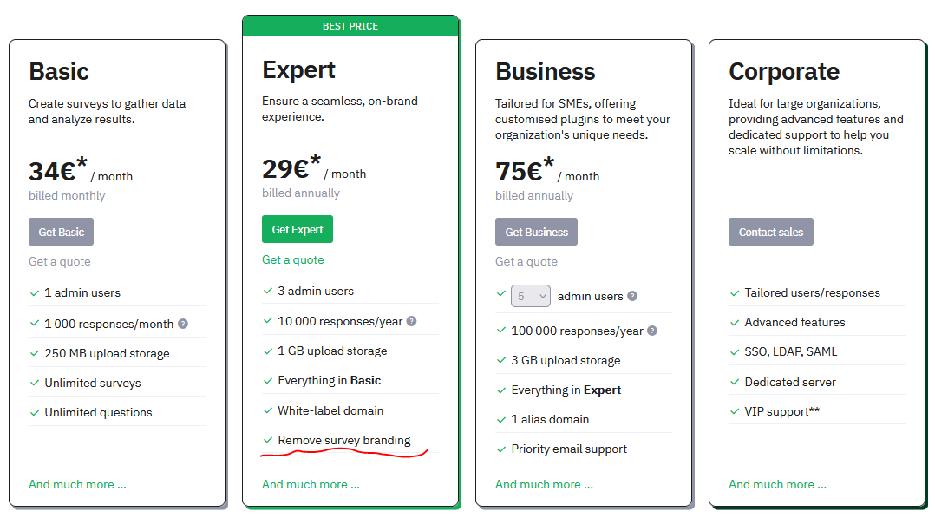This screenshot has width=935, height=518.
Task: Expand And much more in Expert plan
Action: tap(311, 484)
